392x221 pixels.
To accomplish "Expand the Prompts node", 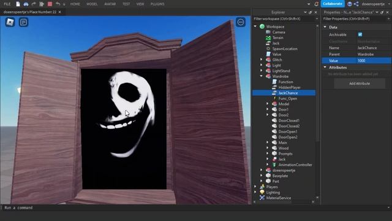I will pos(268,153).
